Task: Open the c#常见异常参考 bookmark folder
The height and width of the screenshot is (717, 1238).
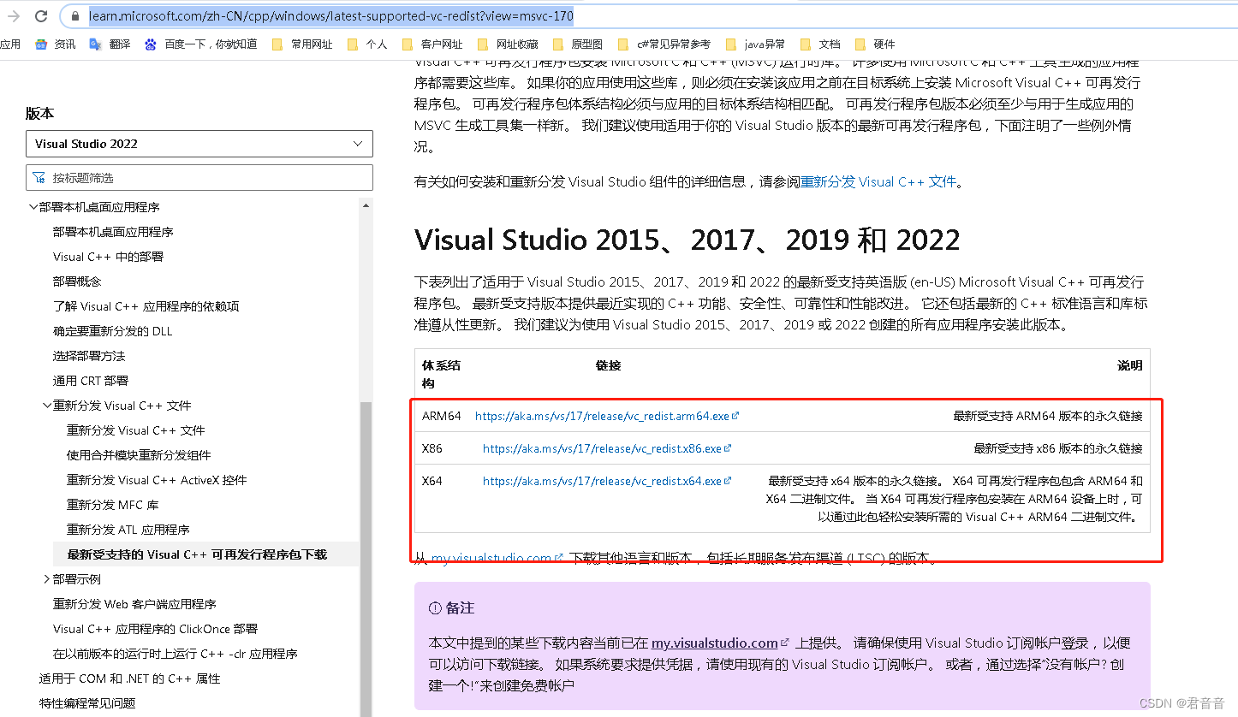Action: click(x=664, y=44)
